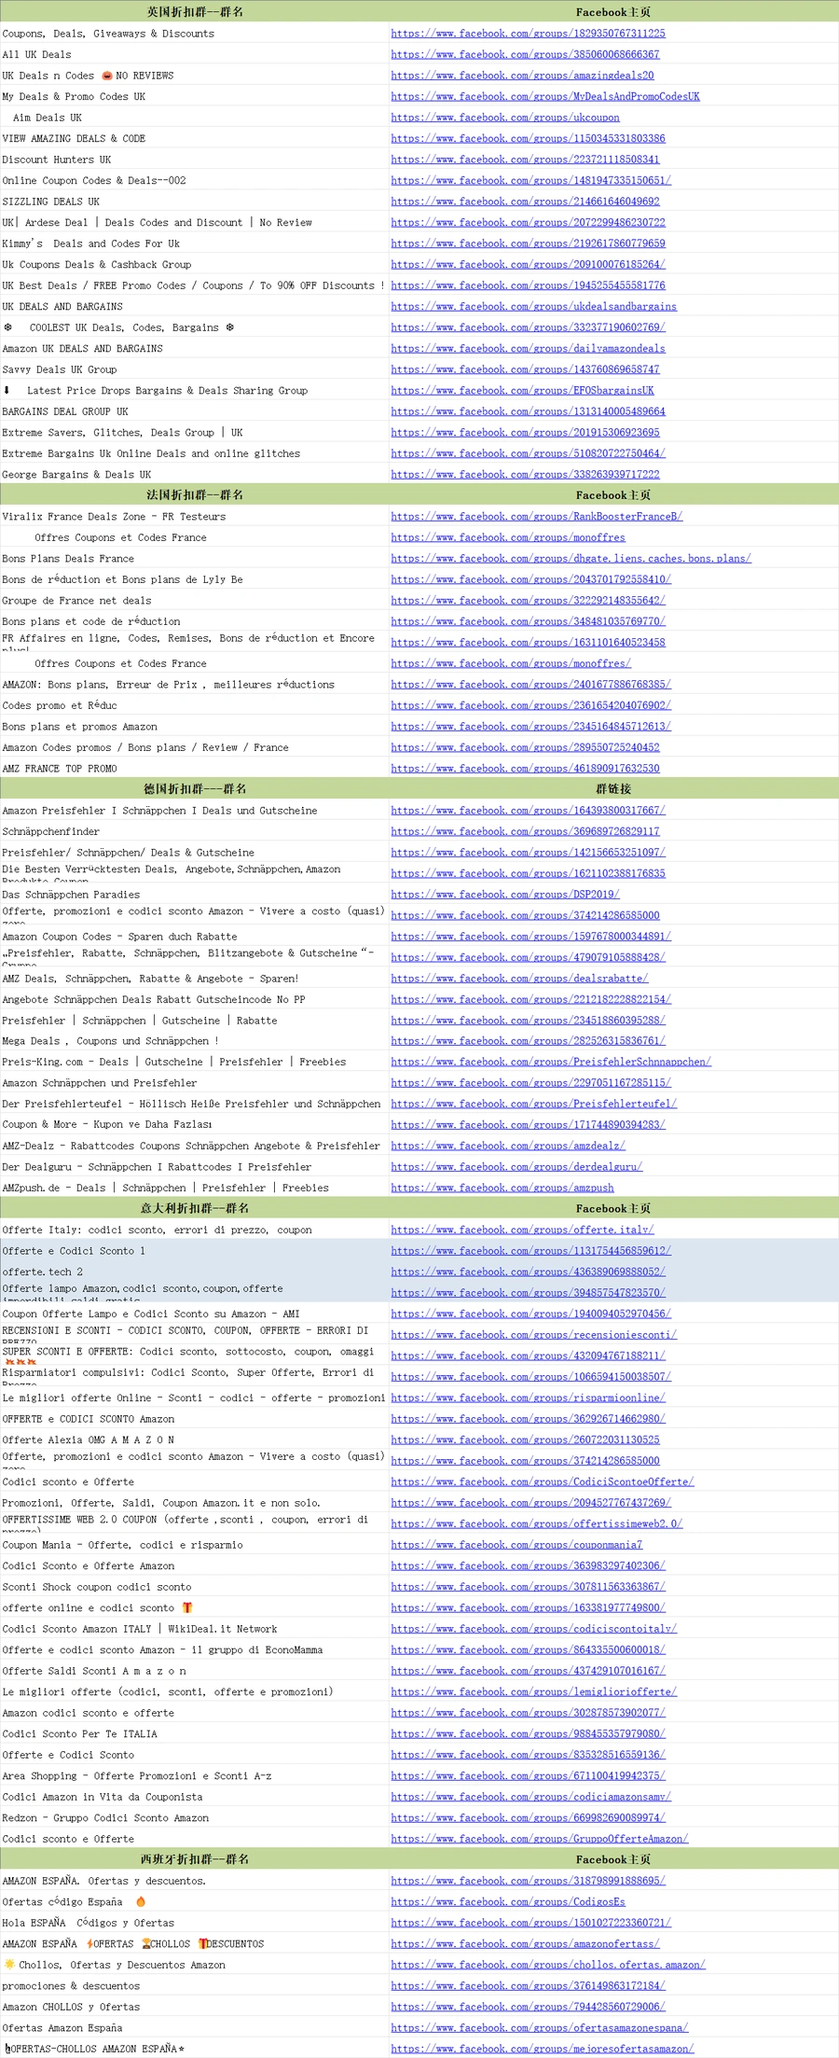Follow the ofertasamazonespana group link
Viewport: 839px width, 2058px height.
(x=540, y=2028)
